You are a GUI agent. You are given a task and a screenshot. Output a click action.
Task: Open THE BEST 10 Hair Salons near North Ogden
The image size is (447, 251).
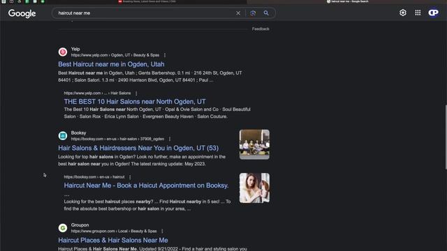tap(135, 102)
